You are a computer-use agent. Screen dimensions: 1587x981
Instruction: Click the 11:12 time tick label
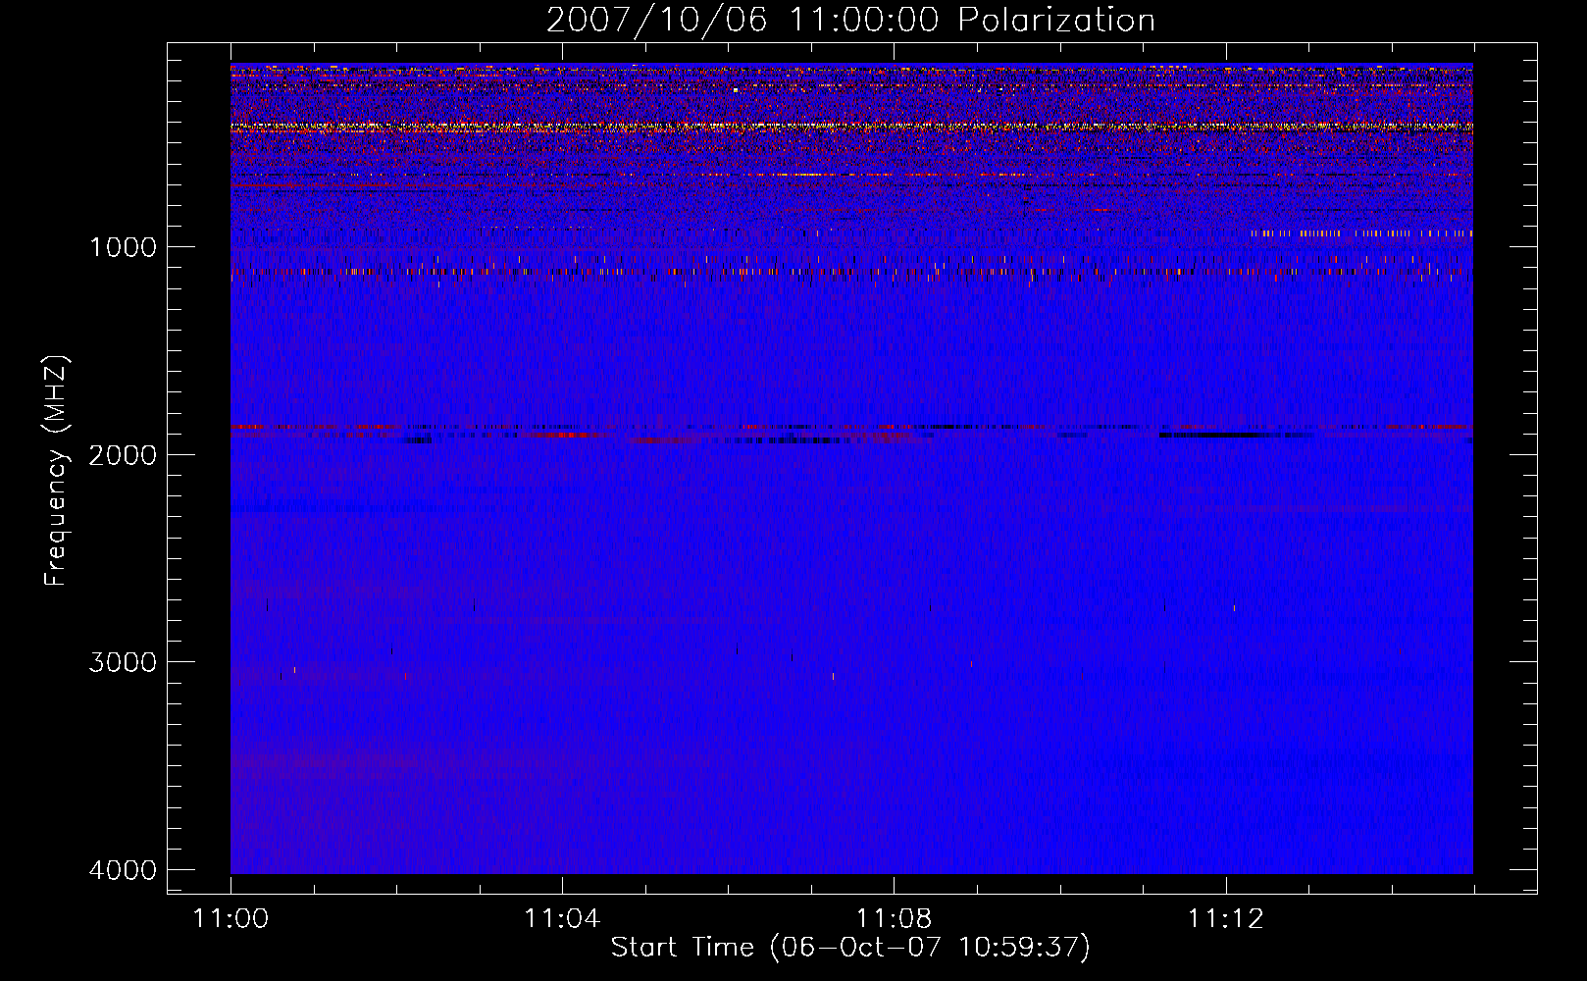(1226, 919)
